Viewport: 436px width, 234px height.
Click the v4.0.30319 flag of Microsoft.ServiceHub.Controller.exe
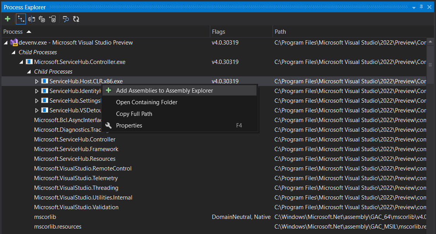(225, 62)
